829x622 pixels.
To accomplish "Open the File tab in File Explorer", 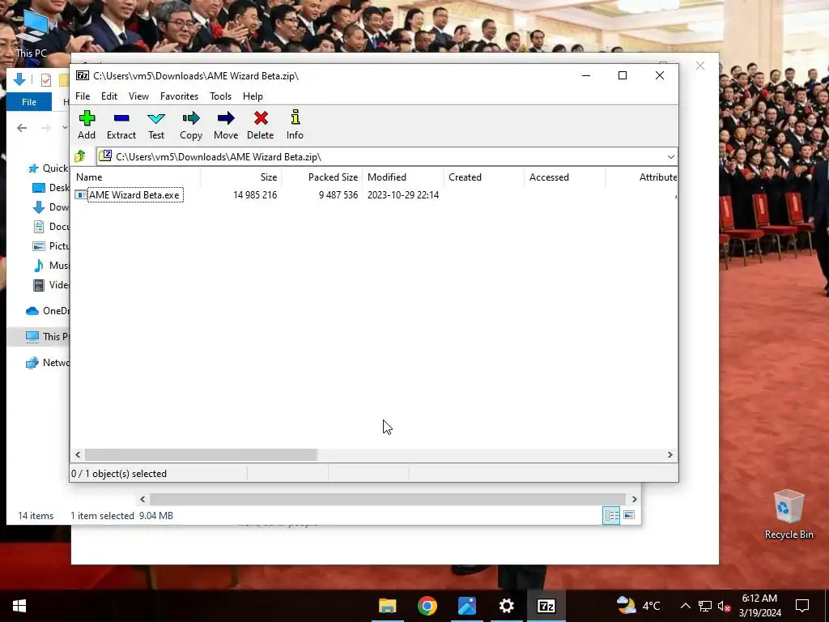I will pos(29,102).
